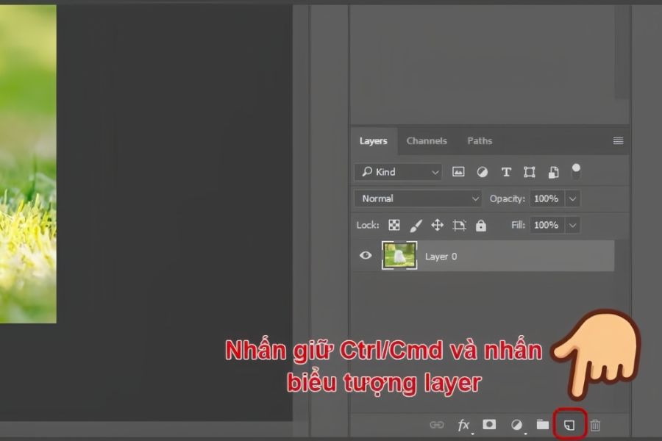Toggle lock transparent pixels
662x441 pixels.
pos(394,225)
